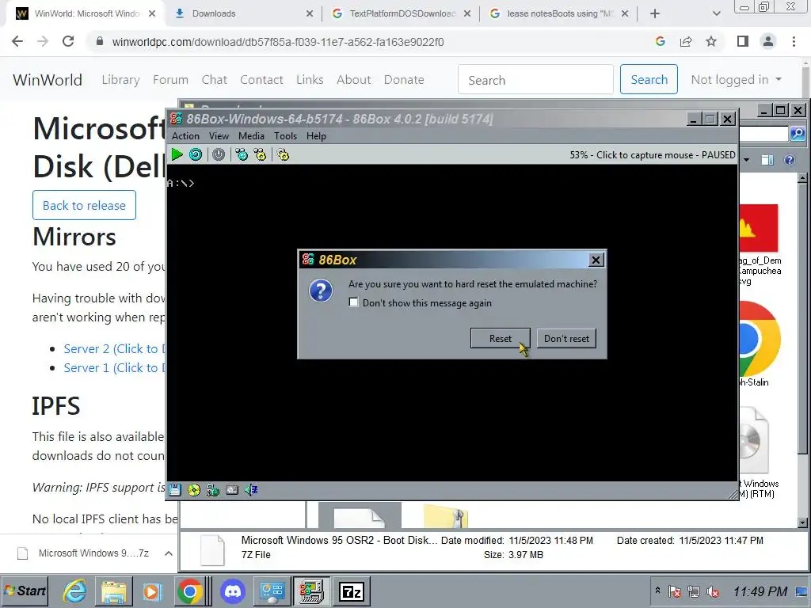Open Chrome side panel icon
Image resolution: width=811 pixels, height=608 pixels.
click(x=743, y=41)
